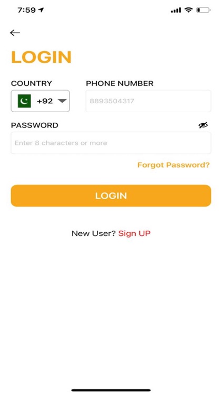The image size is (222, 395).
Task: Tap the large LOGIN heading
Action: (42, 57)
